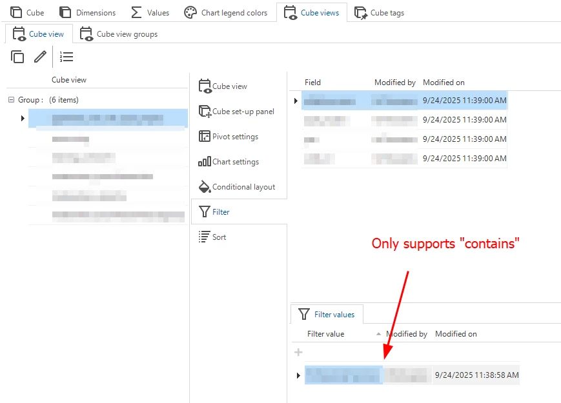The width and height of the screenshot is (561, 403).
Task: Click Modified on header in Filter values
Action: [x=456, y=334]
